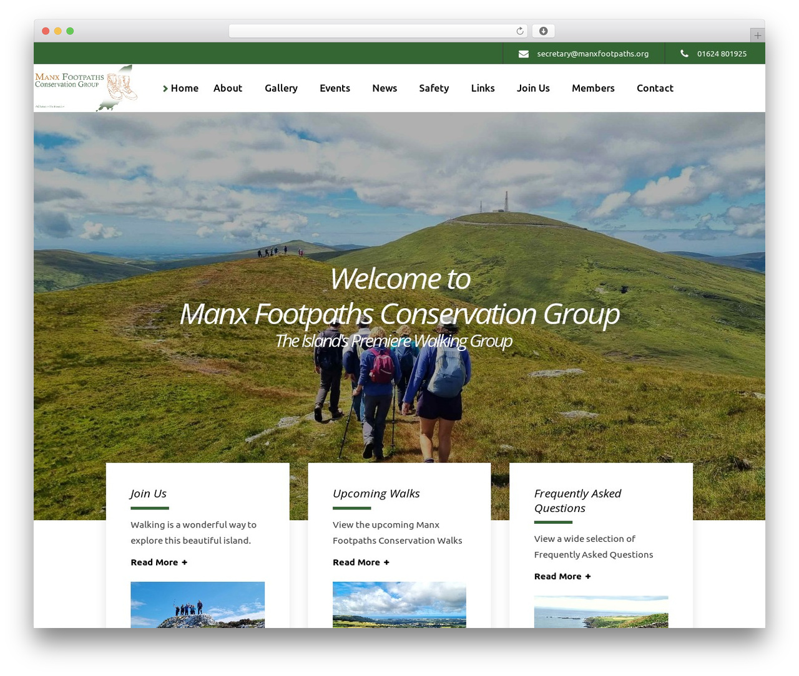The image size is (799, 676).
Task: Open a new browser tab with plus
Action: pyautogui.click(x=758, y=36)
